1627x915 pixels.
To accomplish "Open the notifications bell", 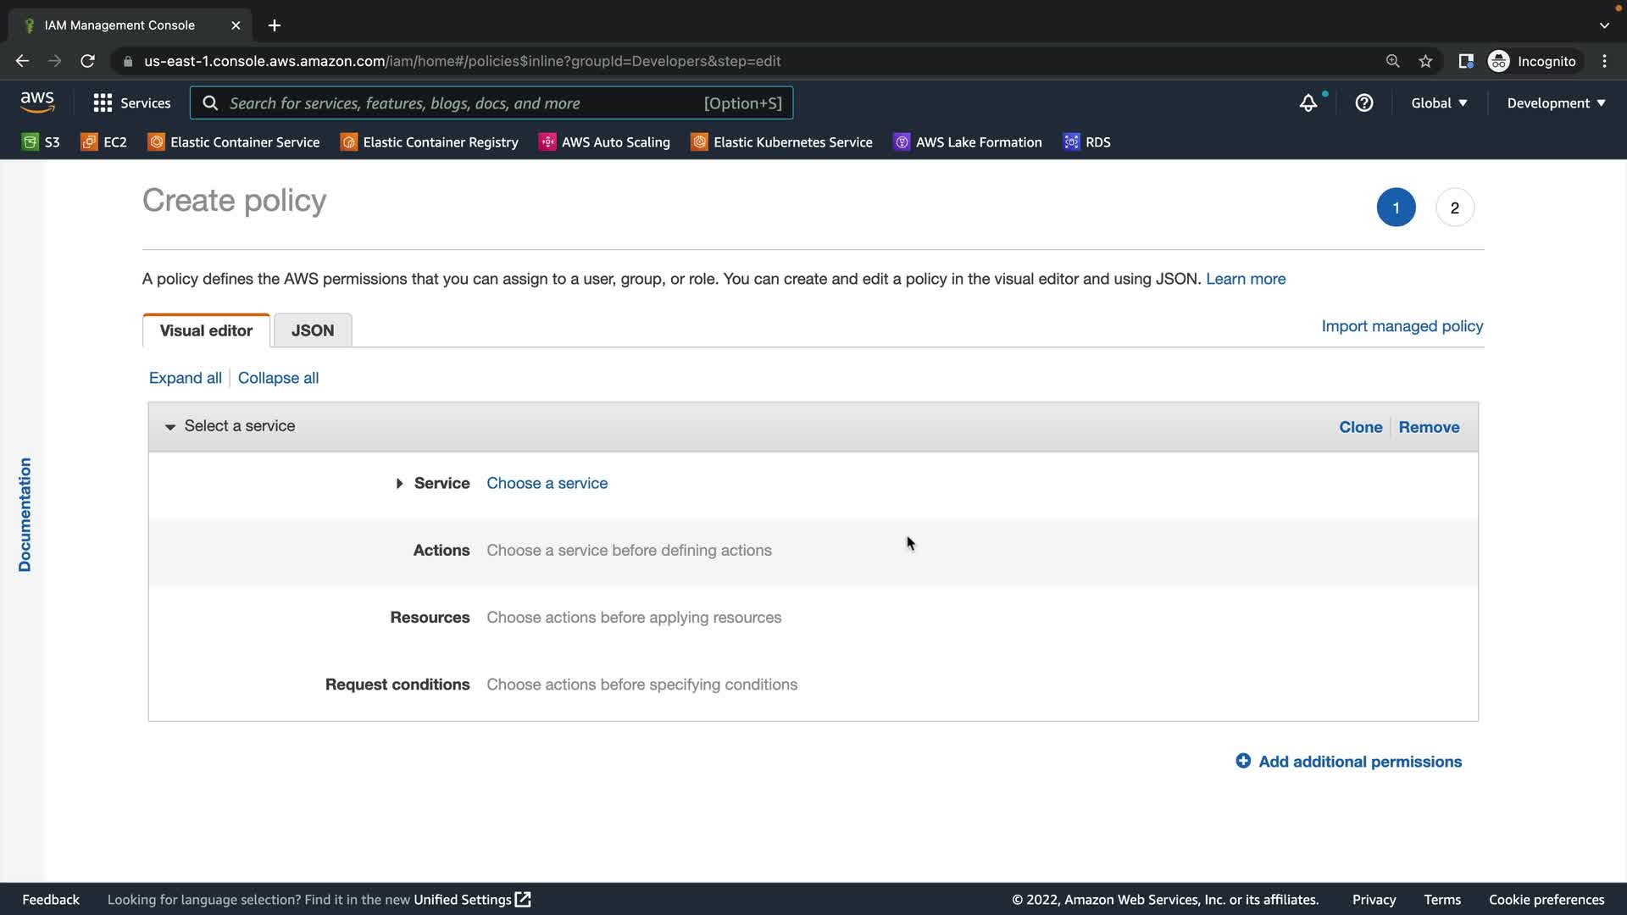I will click(x=1308, y=103).
